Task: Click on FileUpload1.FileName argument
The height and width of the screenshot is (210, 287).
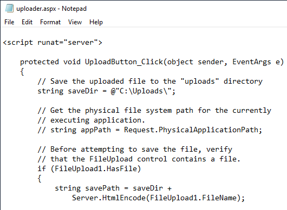Action: pyautogui.click(x=193, y=198)
